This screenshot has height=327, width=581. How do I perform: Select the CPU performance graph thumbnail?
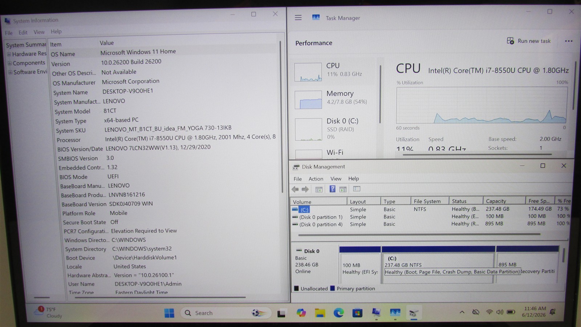(x=308, y=72)
